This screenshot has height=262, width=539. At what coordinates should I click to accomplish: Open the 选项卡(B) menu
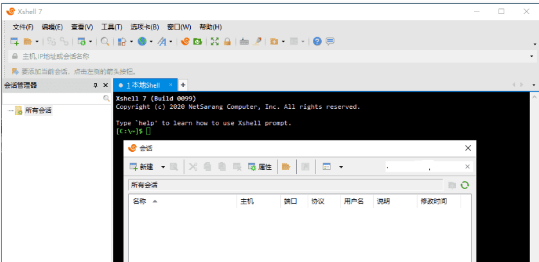pyautogui.click(x=145, y=27)
